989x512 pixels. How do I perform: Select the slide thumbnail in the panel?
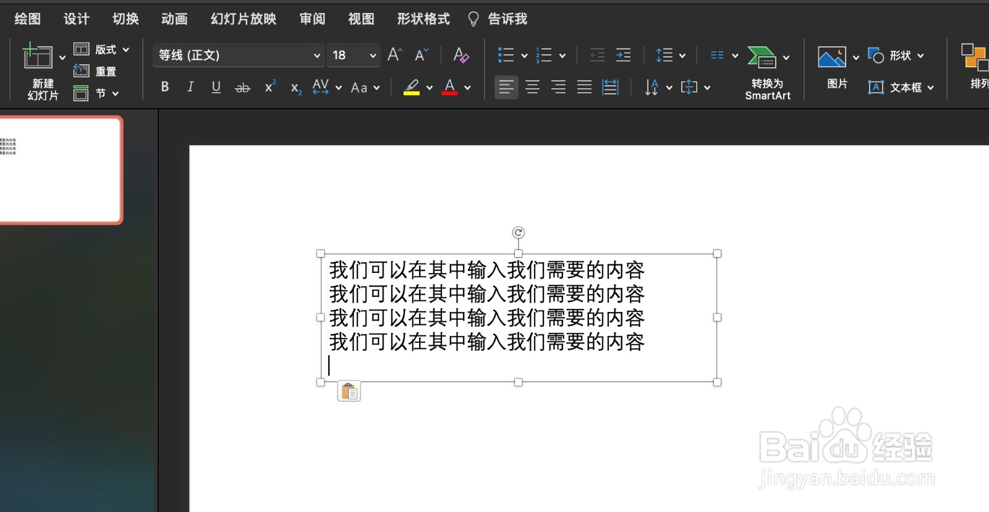click(59, 170)
